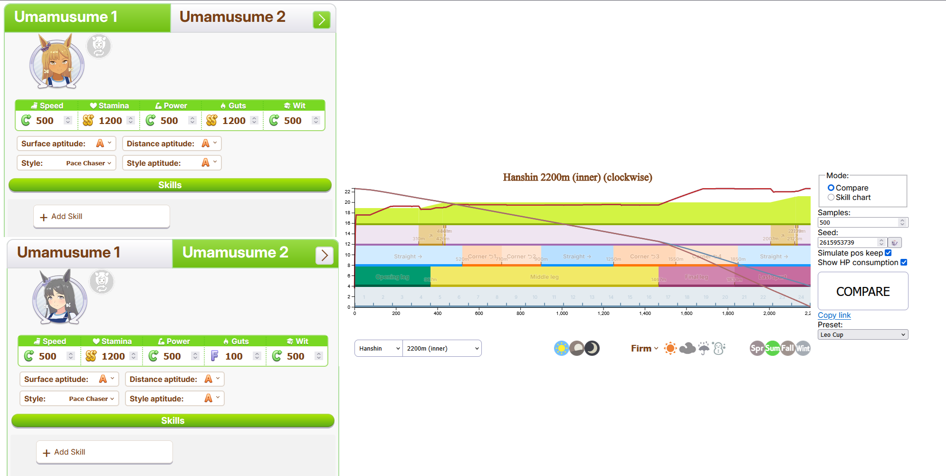Adjust the Power stepper in lower panel

click(195, 356)
